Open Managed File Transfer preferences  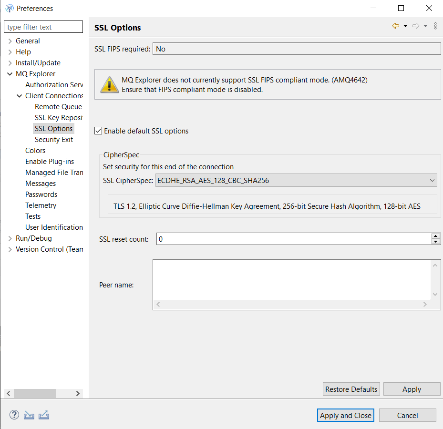tap(54, 172)
